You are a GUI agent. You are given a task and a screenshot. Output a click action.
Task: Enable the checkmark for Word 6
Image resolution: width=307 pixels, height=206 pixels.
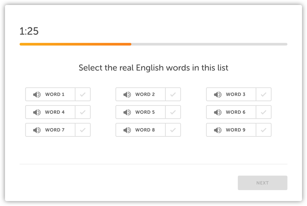click(x=264, y=112)
